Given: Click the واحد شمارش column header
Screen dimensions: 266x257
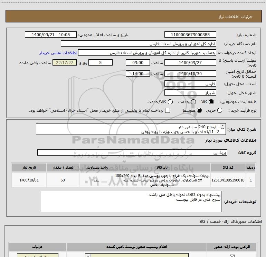Looking at the screenshot, I should (97, 167).
